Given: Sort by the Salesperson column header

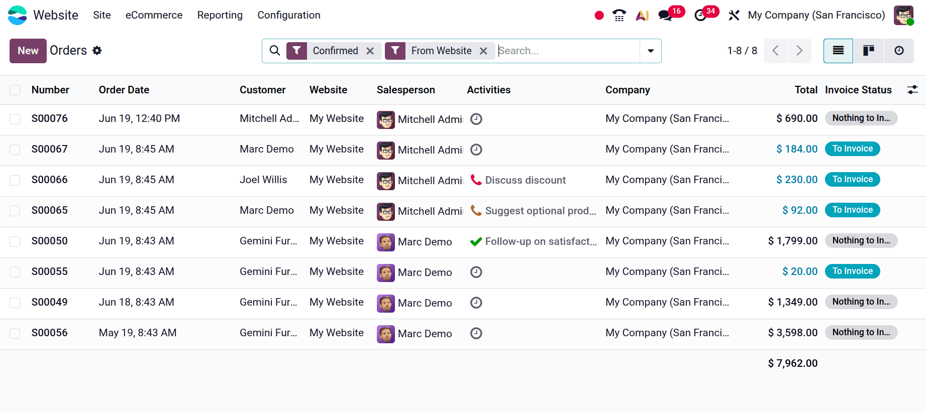Looking at the screenshot, I should (x=406, y=90).
